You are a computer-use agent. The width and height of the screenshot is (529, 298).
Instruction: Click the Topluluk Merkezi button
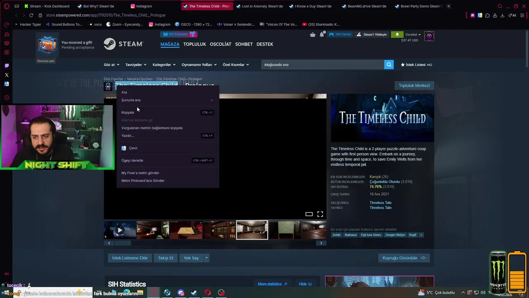pos(414,86)
